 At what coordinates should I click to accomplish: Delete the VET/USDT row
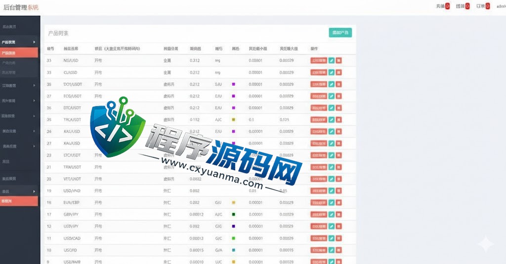338,179
